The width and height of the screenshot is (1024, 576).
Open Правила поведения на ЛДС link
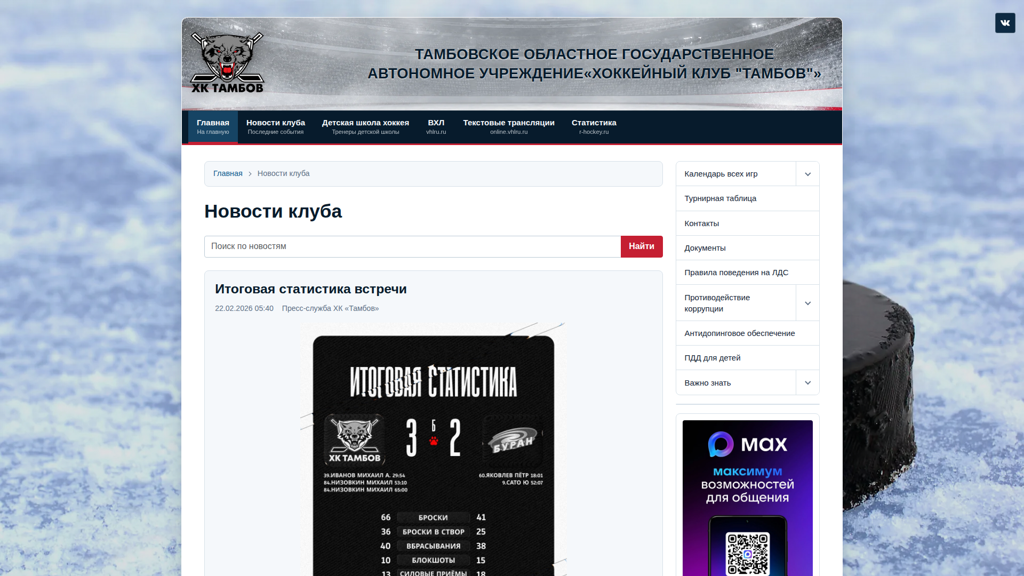click(x=747, y=273)
